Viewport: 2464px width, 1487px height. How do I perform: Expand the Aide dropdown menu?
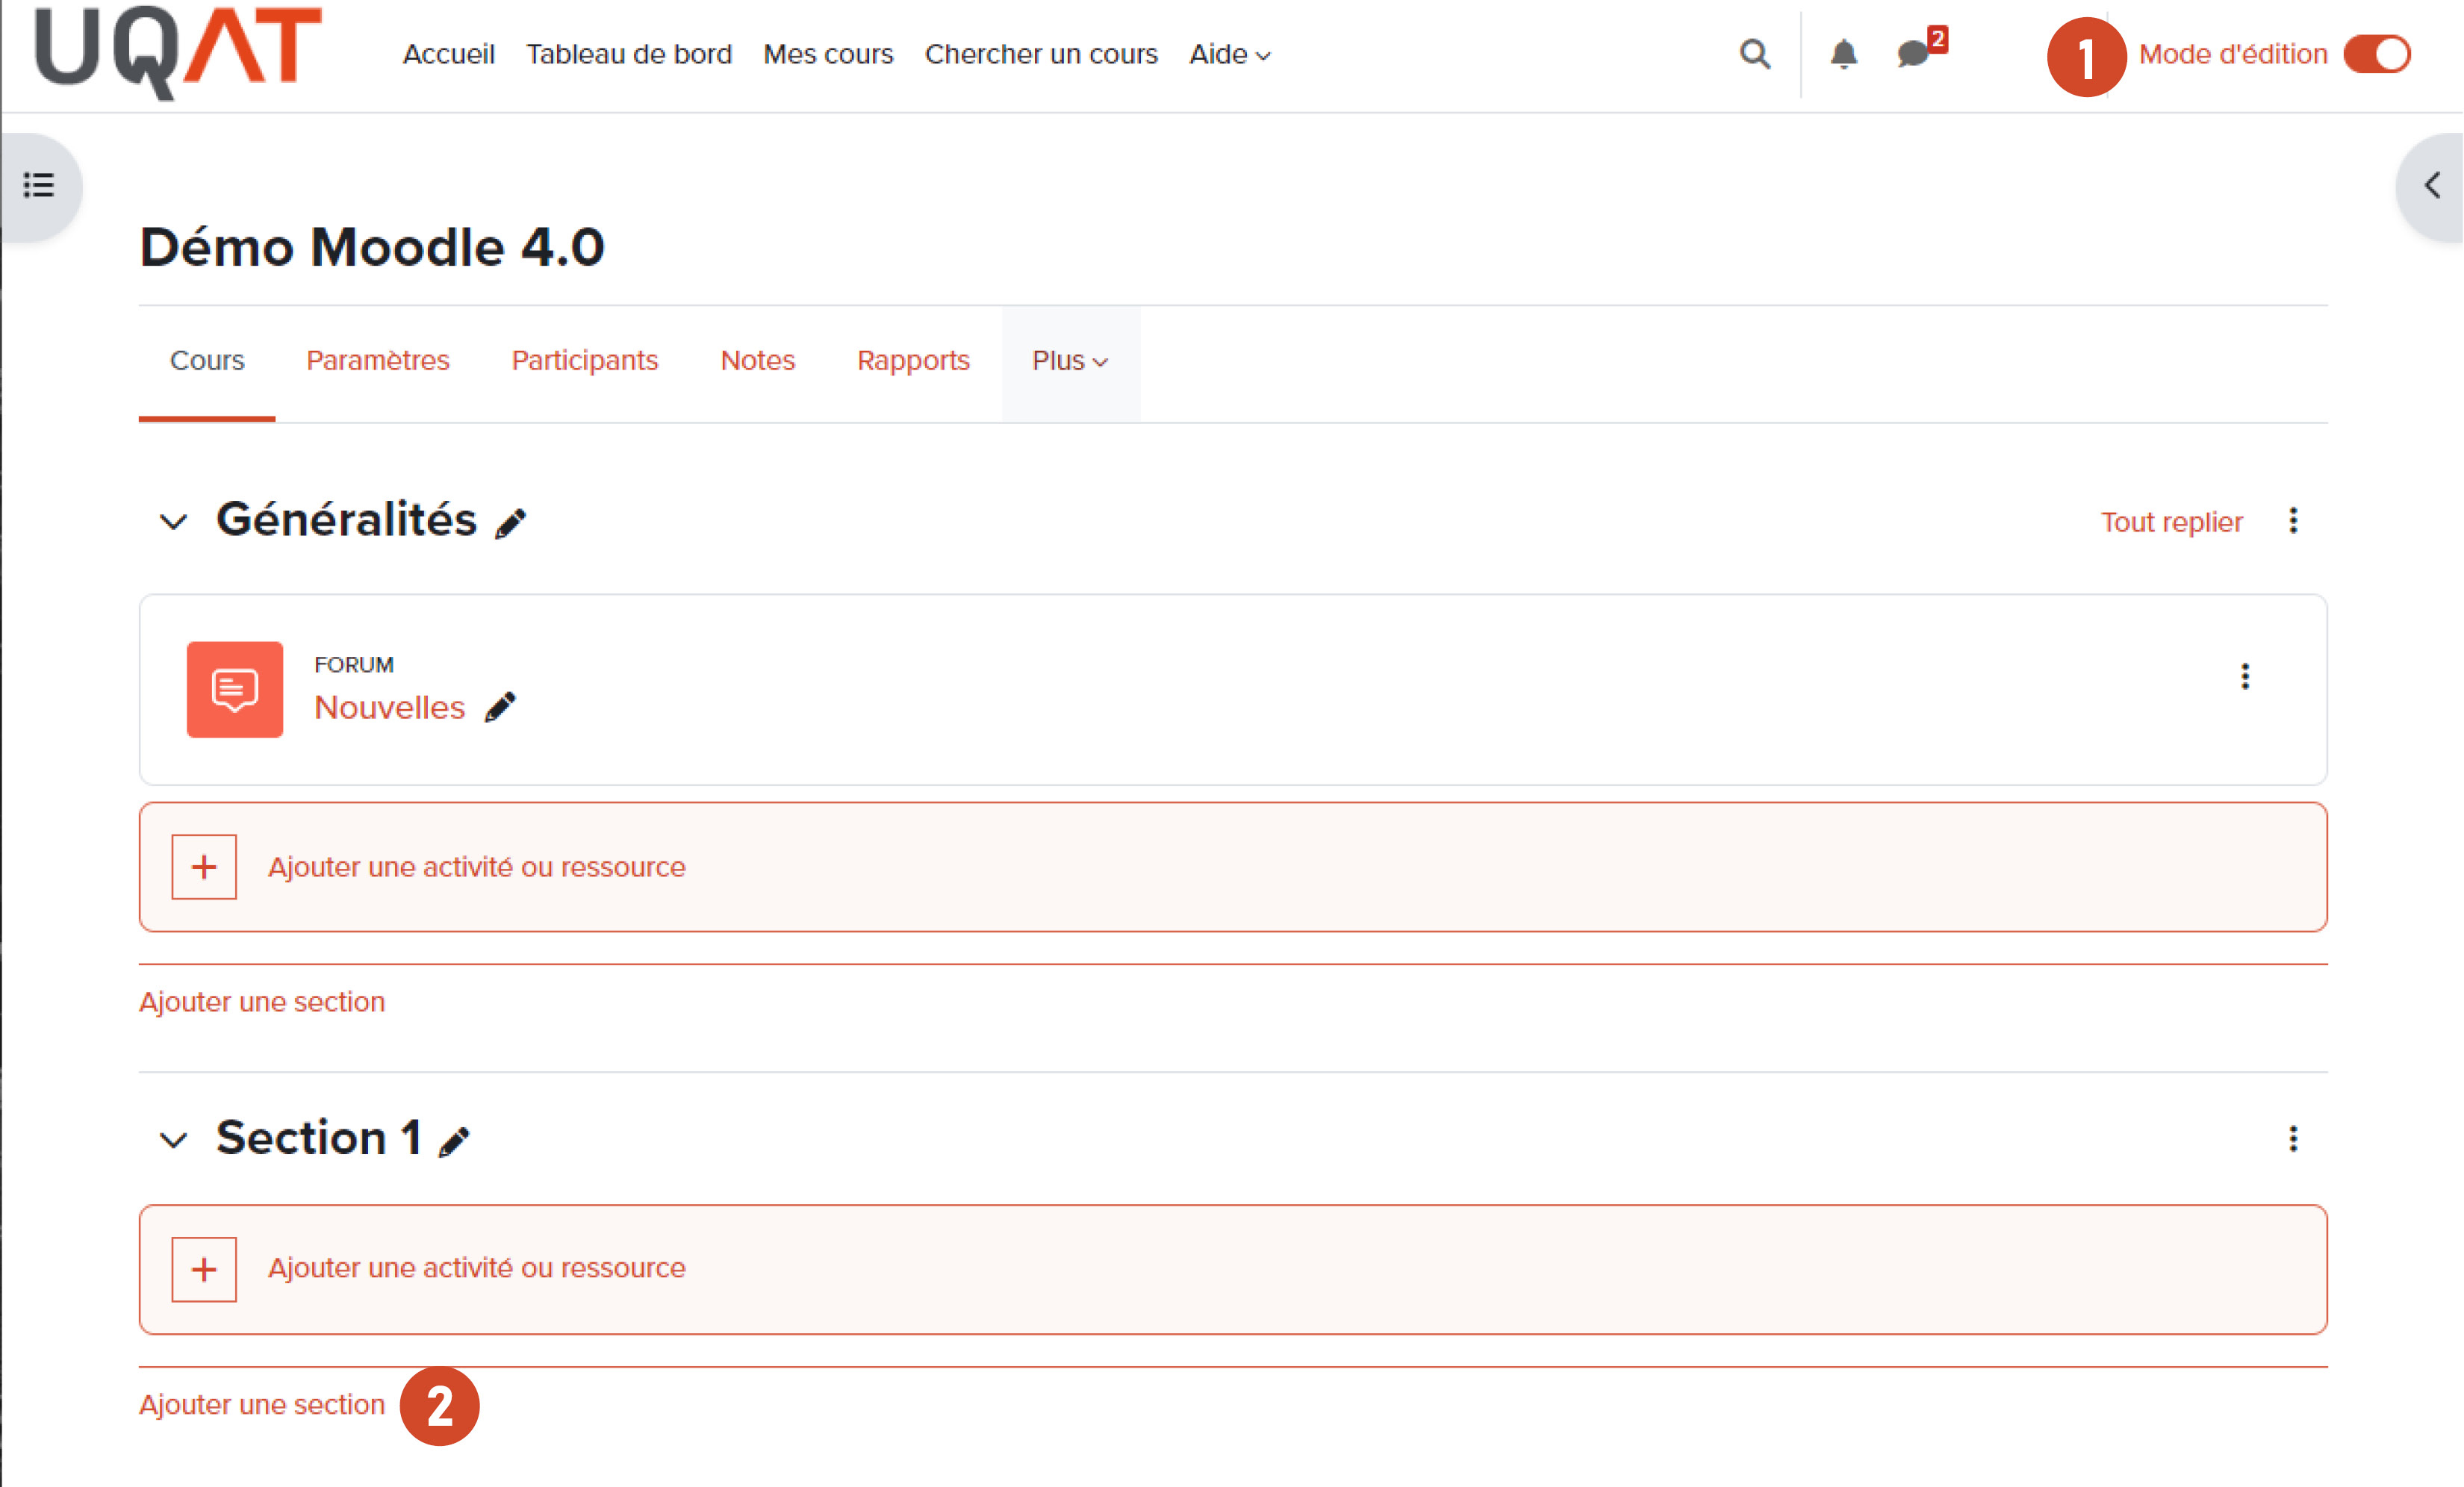[1229, 54]
